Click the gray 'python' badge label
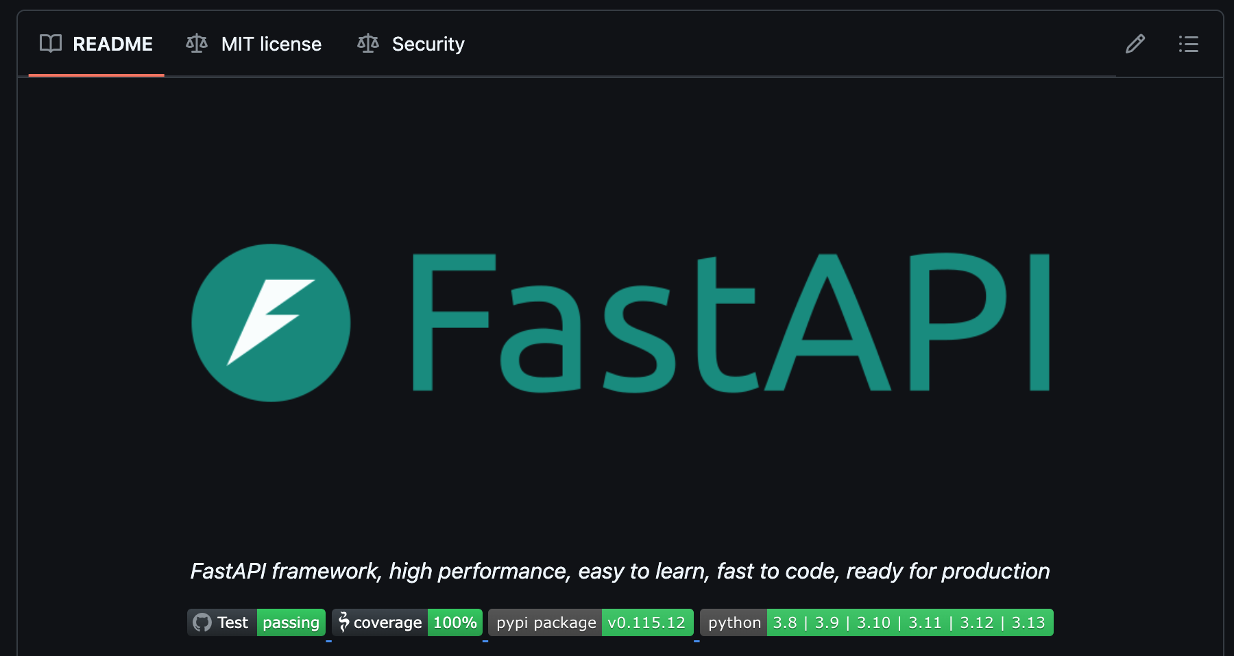Image resolution: width=1234 pixels, height=656 pixels. [734, 622]
